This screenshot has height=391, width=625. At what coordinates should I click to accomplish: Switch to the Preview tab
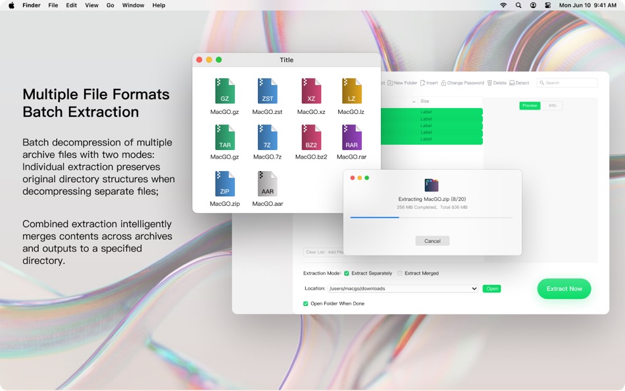pos(530,106)
